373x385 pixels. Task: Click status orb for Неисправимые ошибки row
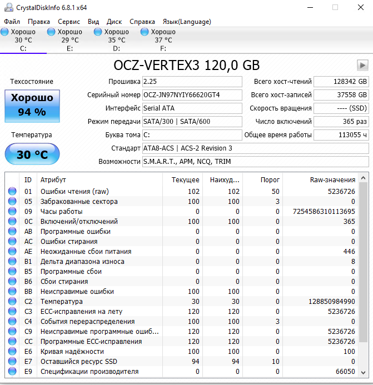coord(12,292)
